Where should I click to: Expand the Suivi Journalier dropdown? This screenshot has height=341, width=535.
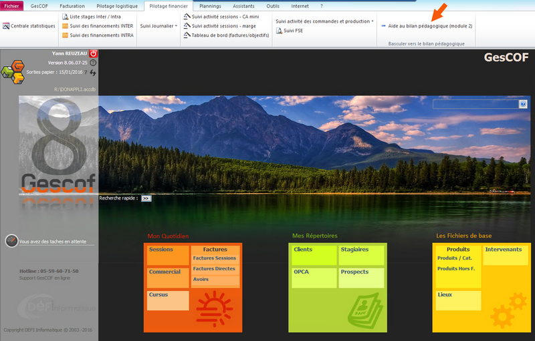(x=158, y=26)
